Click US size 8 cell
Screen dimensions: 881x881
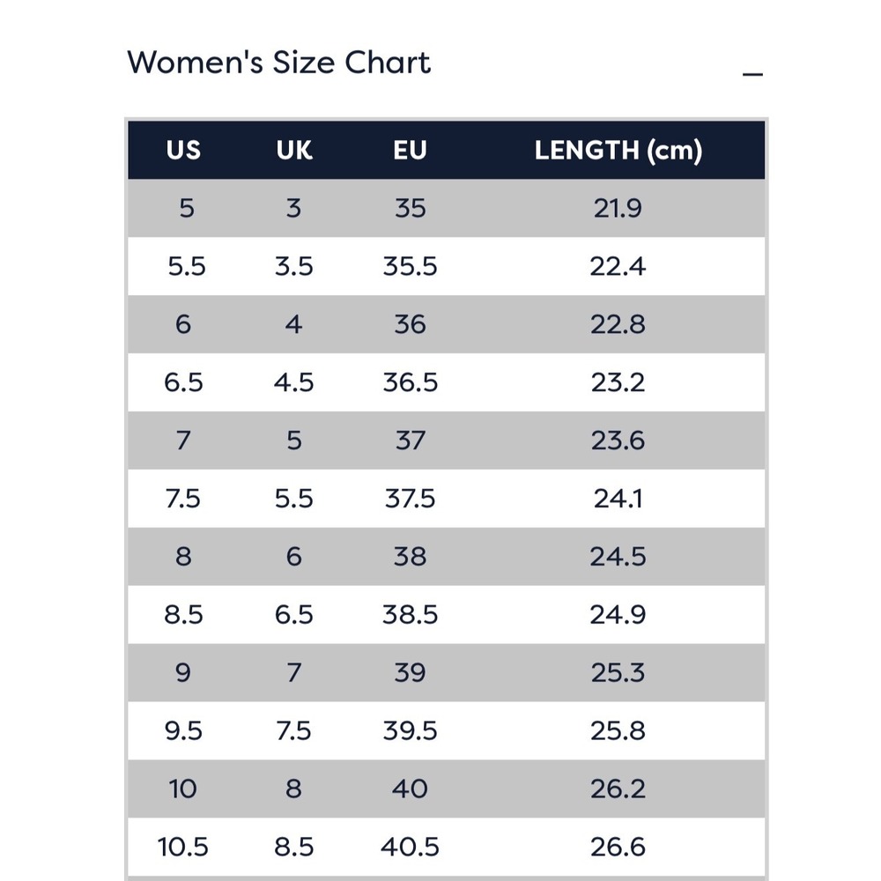pyautogui.click(x=183, y=557)
